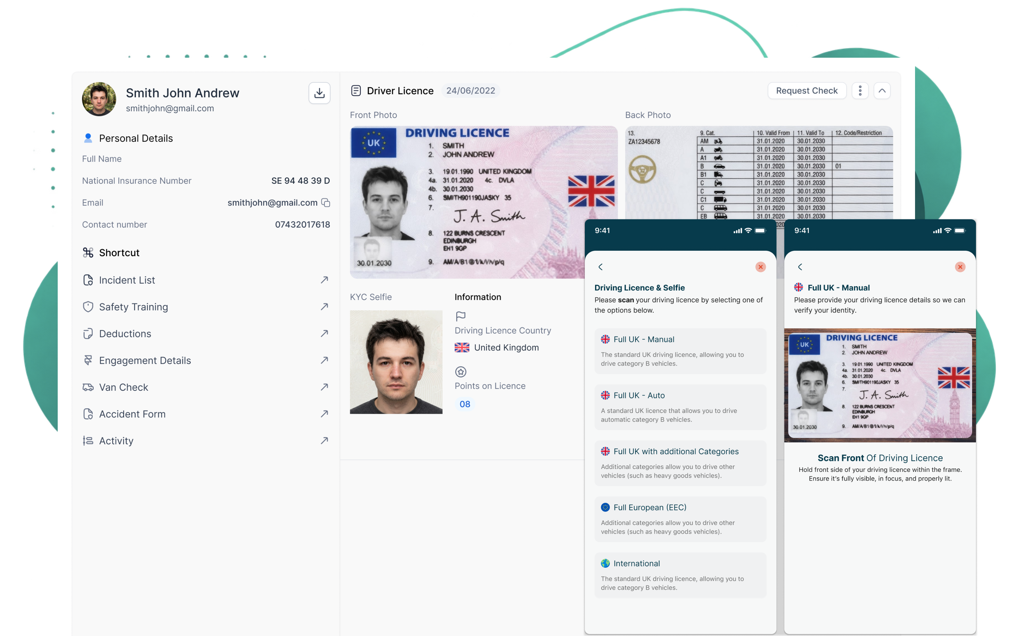Image resolution: width=1017 pixels, height=636 pixels.
Task: Click the Points on Licence value 08
Action: [465, 404]
